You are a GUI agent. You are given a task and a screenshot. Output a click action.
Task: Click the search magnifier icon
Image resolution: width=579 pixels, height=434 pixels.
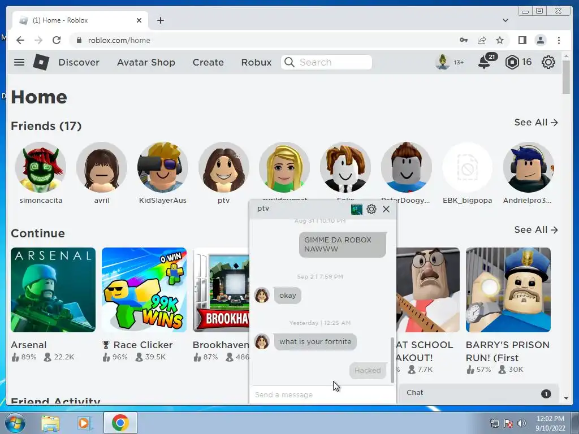point(289,62)
